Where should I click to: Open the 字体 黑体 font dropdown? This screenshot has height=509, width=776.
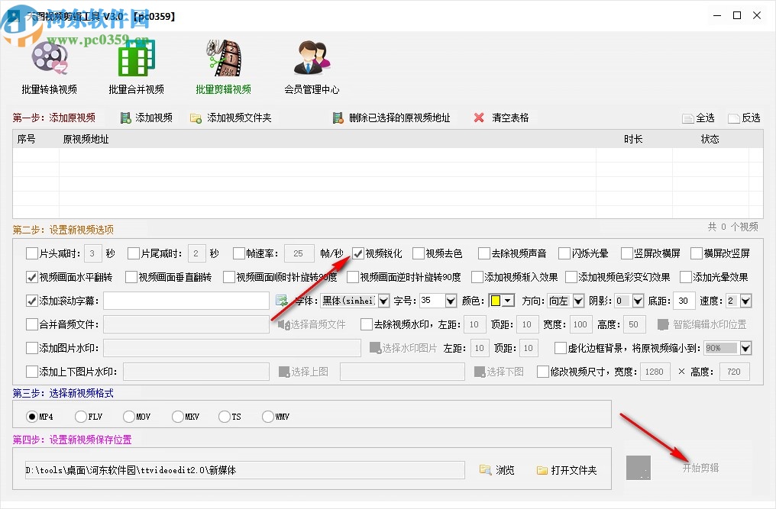point(383,300)
